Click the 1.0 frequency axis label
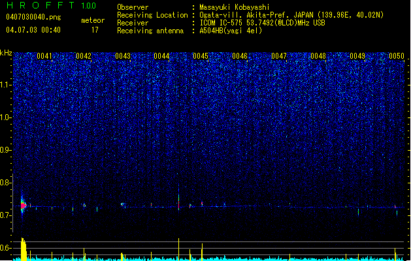 coord(5,117)
